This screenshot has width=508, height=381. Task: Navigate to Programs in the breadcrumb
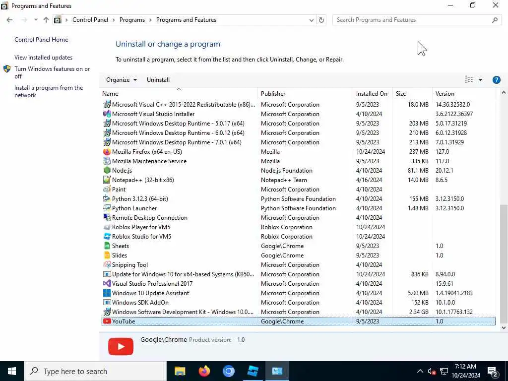click(132, 20)
